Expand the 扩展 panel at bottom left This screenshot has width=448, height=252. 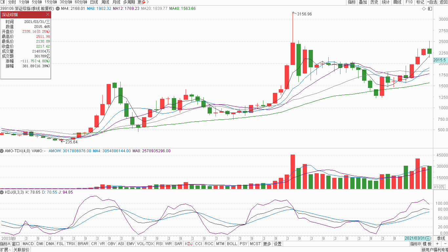pyautogui.click(x=6, y=250)
